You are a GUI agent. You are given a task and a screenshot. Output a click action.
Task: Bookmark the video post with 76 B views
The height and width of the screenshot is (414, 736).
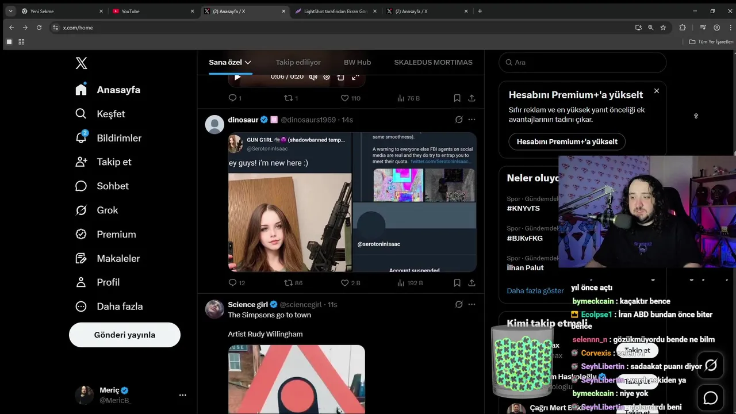pyautogui.click(x=457, y=98)
